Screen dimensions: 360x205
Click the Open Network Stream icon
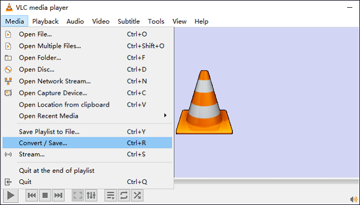[8, 81]
